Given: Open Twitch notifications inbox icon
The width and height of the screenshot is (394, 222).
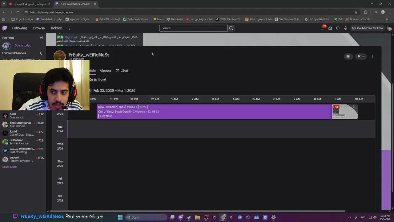Looking at the screenshot, I should (x=330, y=28).
